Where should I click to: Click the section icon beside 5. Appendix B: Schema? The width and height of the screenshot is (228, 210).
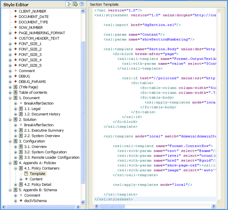click(15, 190)
